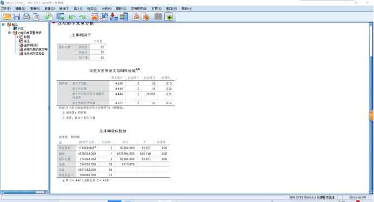Click outline pane scrollbar left arrow

pyautogui.click(x=2, y=192)
